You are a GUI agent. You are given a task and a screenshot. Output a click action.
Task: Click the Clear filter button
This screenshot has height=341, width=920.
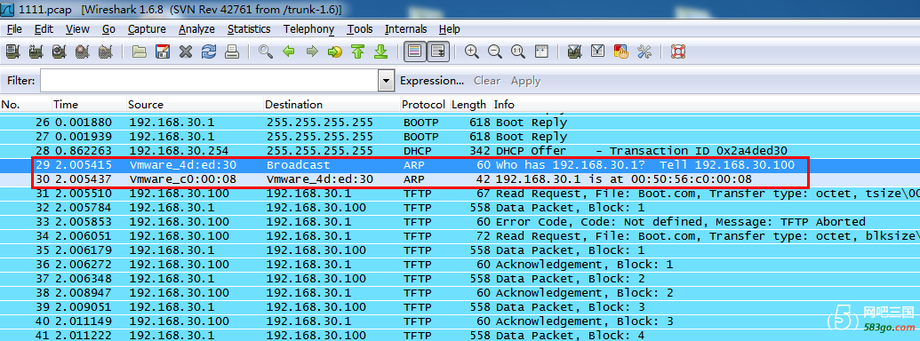[487, 81]
